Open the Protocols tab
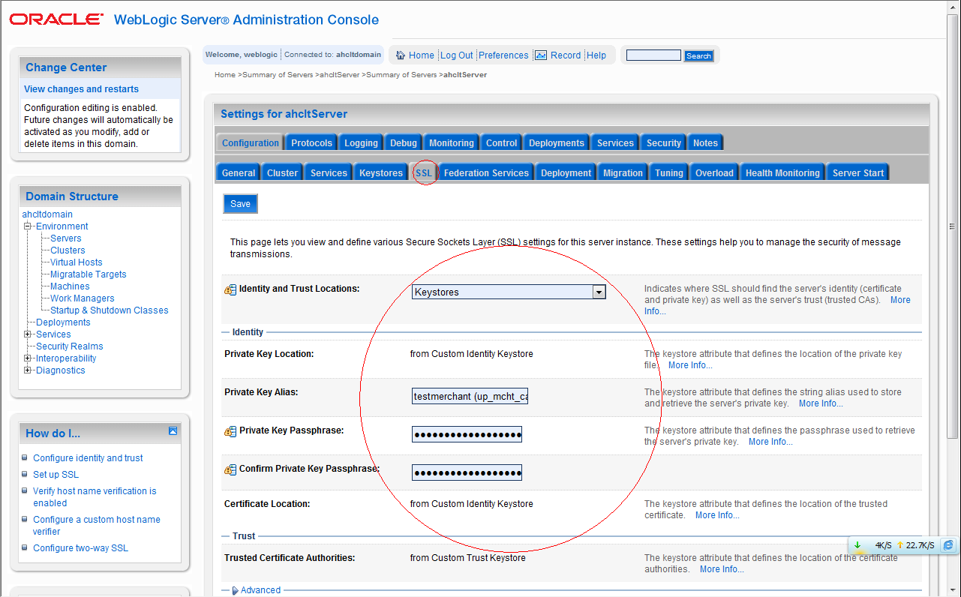 pyautogui.click(x=311, y=143)
